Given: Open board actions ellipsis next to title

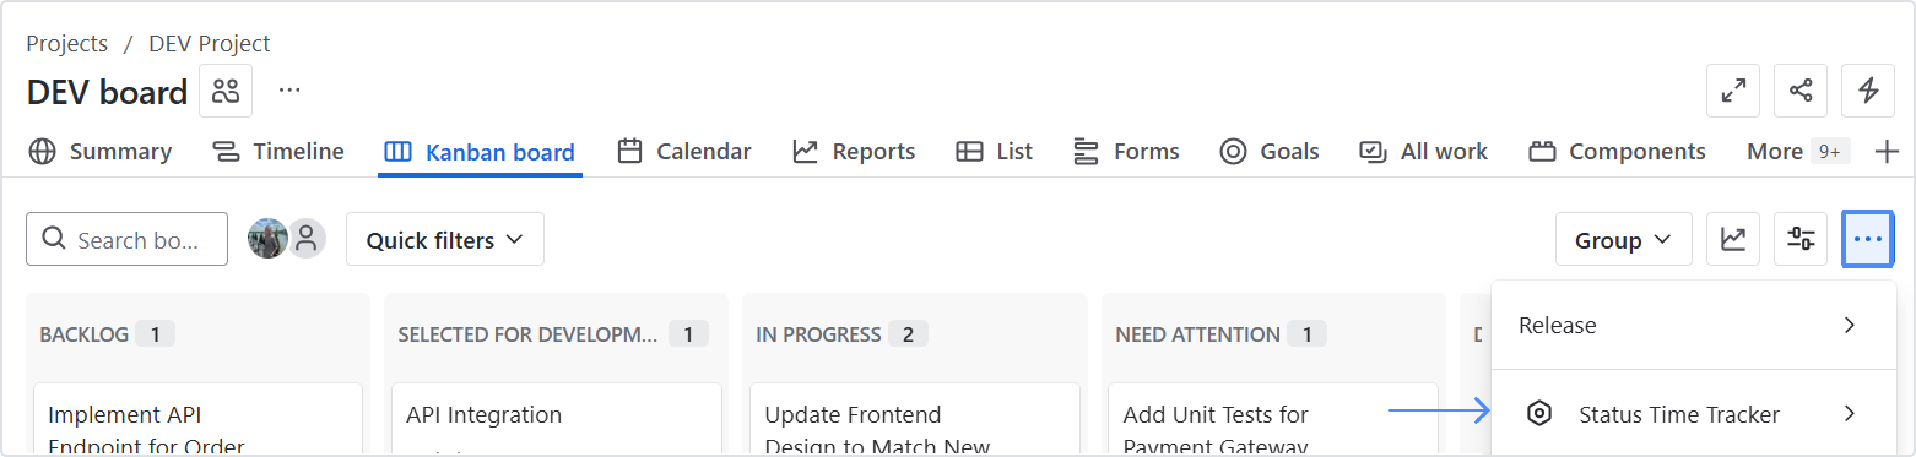Looking at the screenshot, I should pyautogui.click(x=289, y=91).
